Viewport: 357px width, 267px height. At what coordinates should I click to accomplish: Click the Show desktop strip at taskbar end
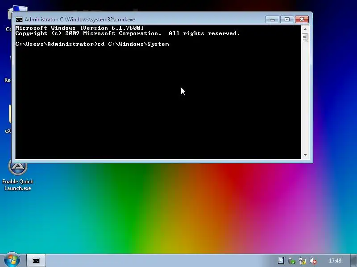pos(354,261)
